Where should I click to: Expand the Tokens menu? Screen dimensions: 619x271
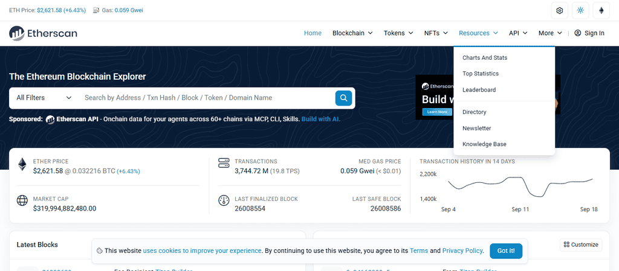398,33
